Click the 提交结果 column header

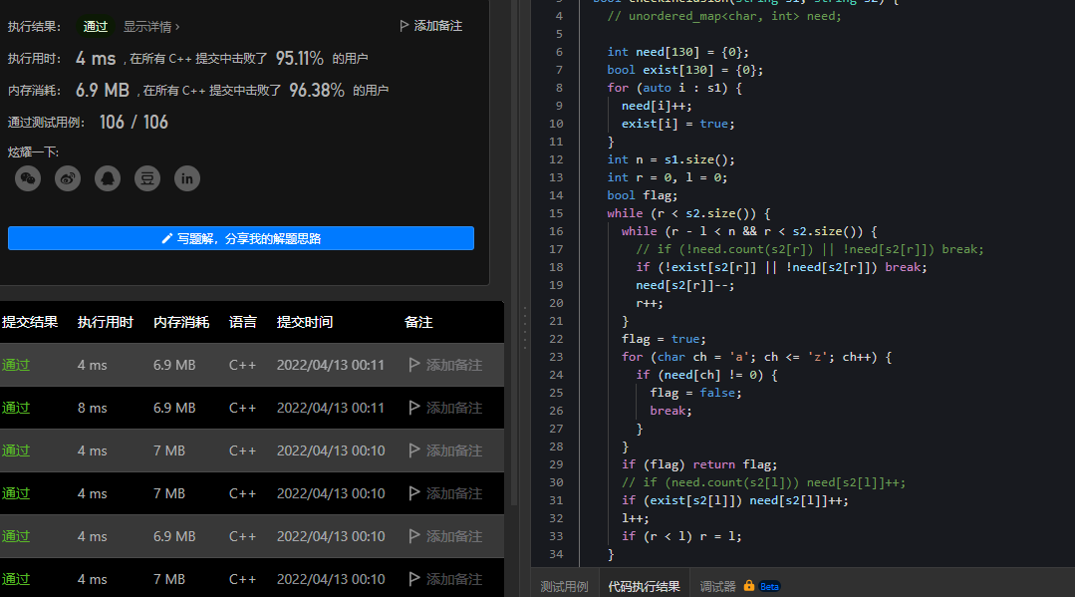pos(30,322)
